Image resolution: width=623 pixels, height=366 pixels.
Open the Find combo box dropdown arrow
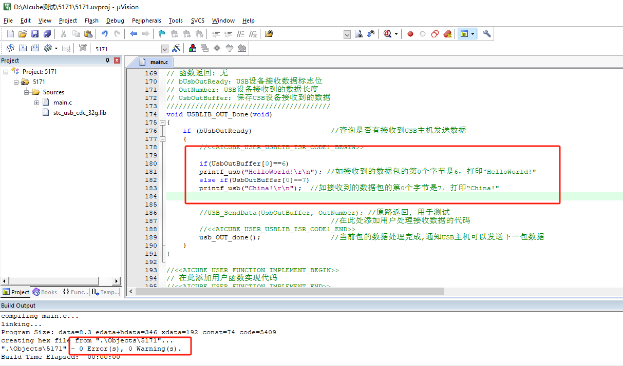click(x=347, y=34)
